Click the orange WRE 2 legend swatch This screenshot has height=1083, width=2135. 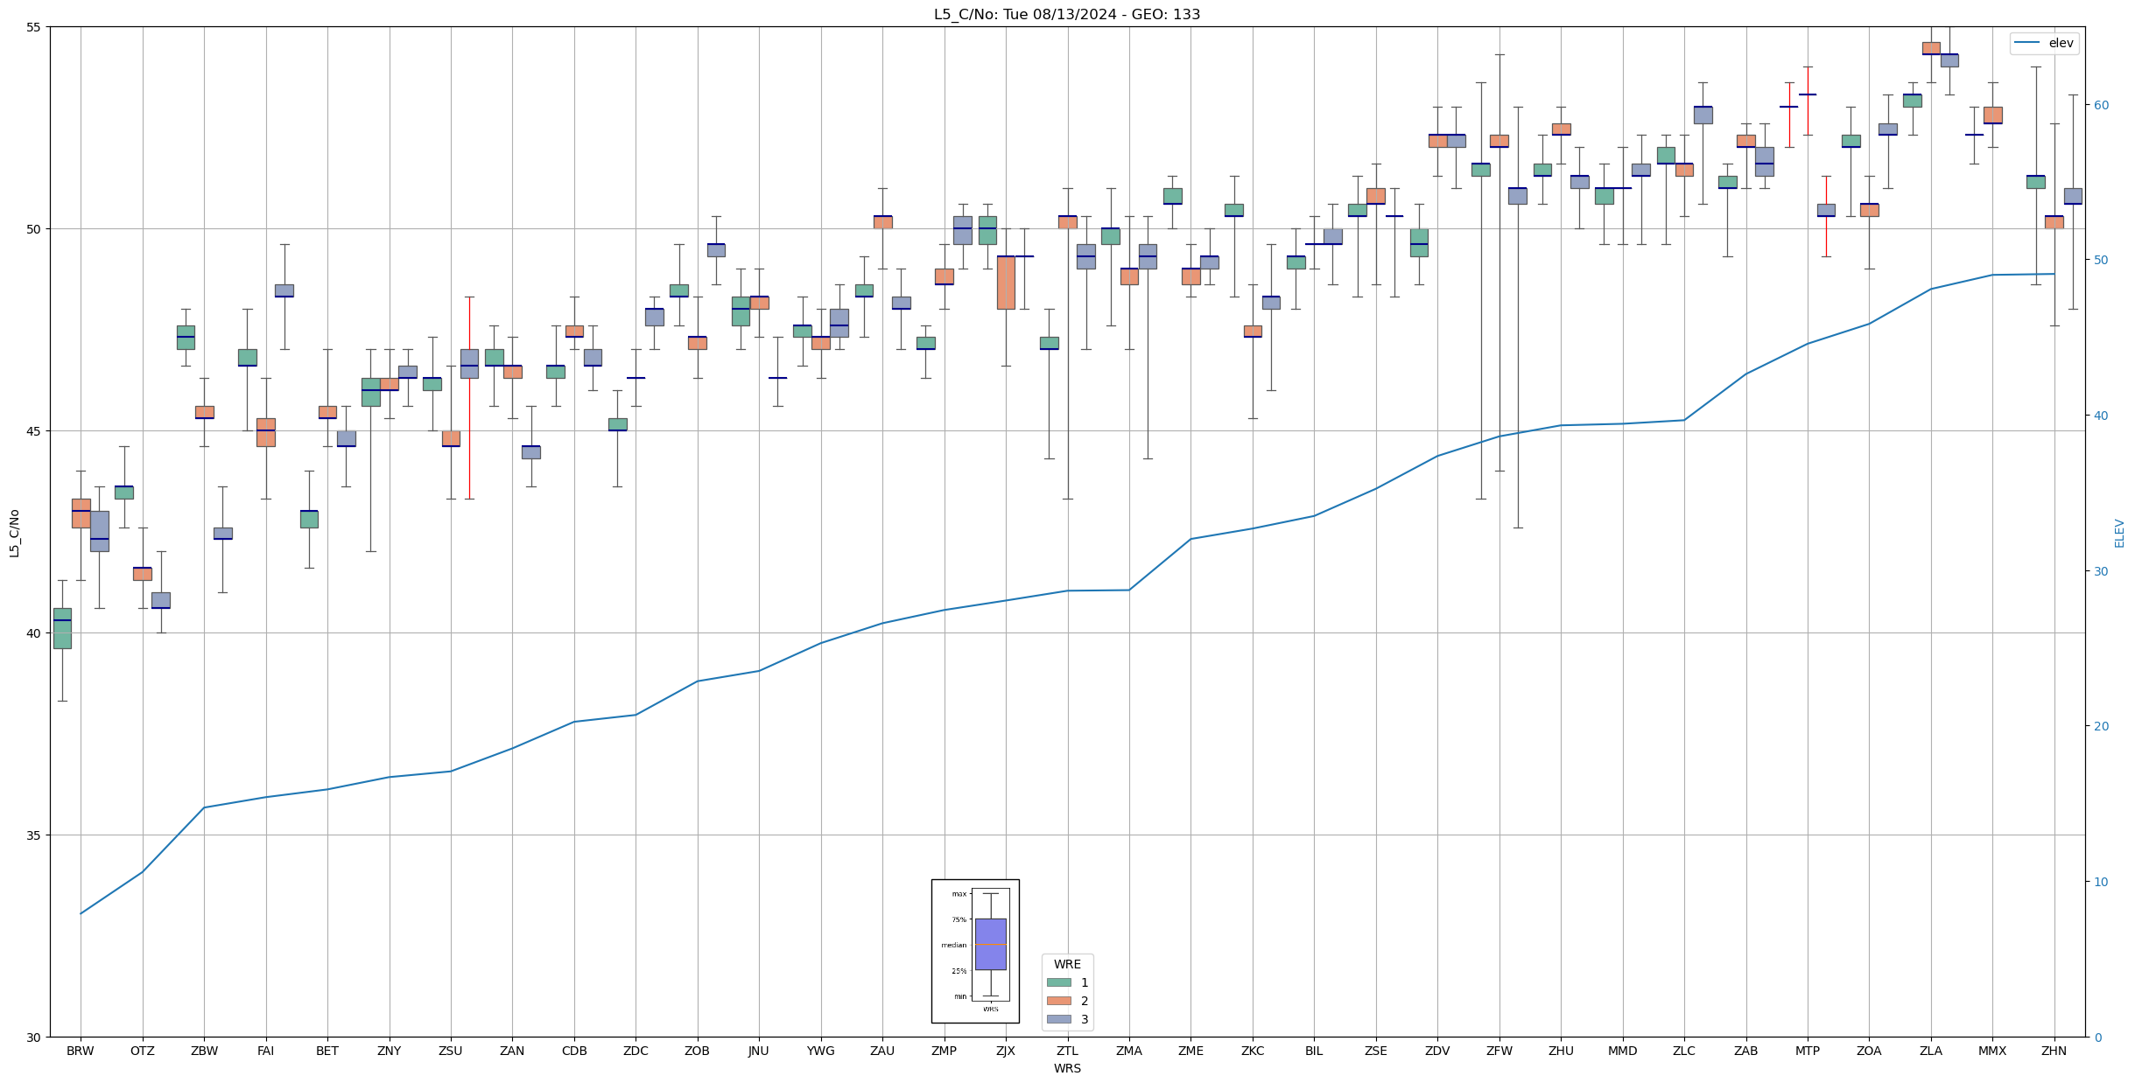click(1058, 1001)
